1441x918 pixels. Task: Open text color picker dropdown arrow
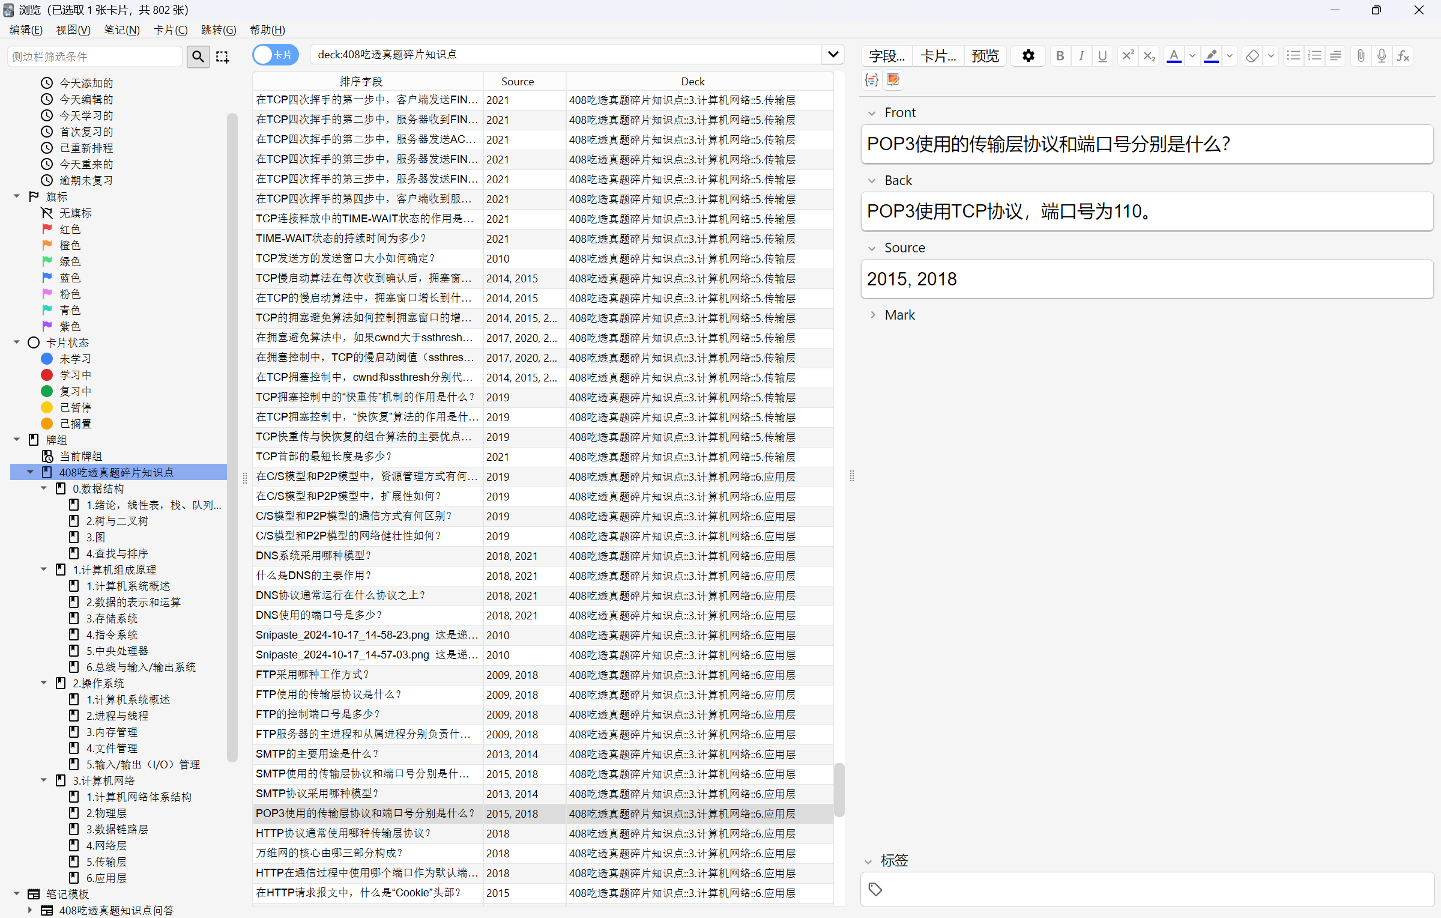pyautogui.click(x=1192, y=56)
